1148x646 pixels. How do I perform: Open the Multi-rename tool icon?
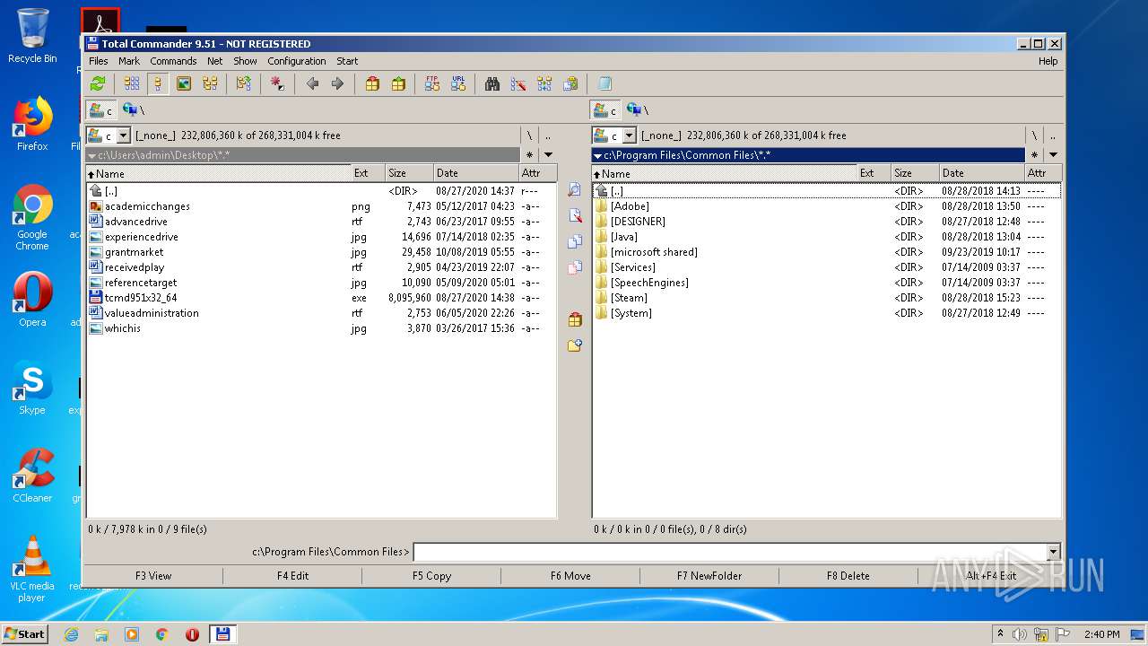518,83
